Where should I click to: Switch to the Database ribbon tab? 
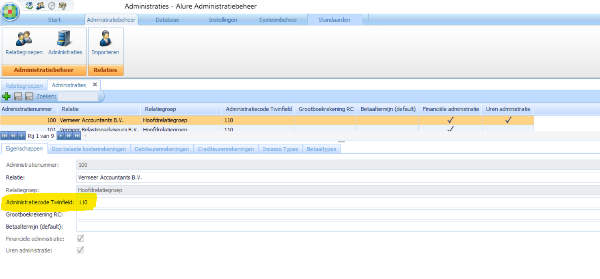point(167,20)
